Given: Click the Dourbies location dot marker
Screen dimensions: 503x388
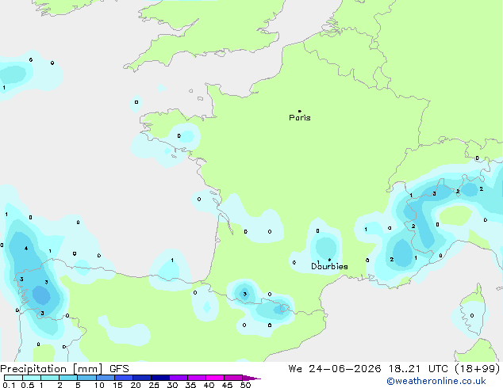Looking at the screenshot, I should (x=329, y=260).
